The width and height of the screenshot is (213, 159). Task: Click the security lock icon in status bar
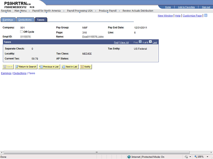[186, 157]
